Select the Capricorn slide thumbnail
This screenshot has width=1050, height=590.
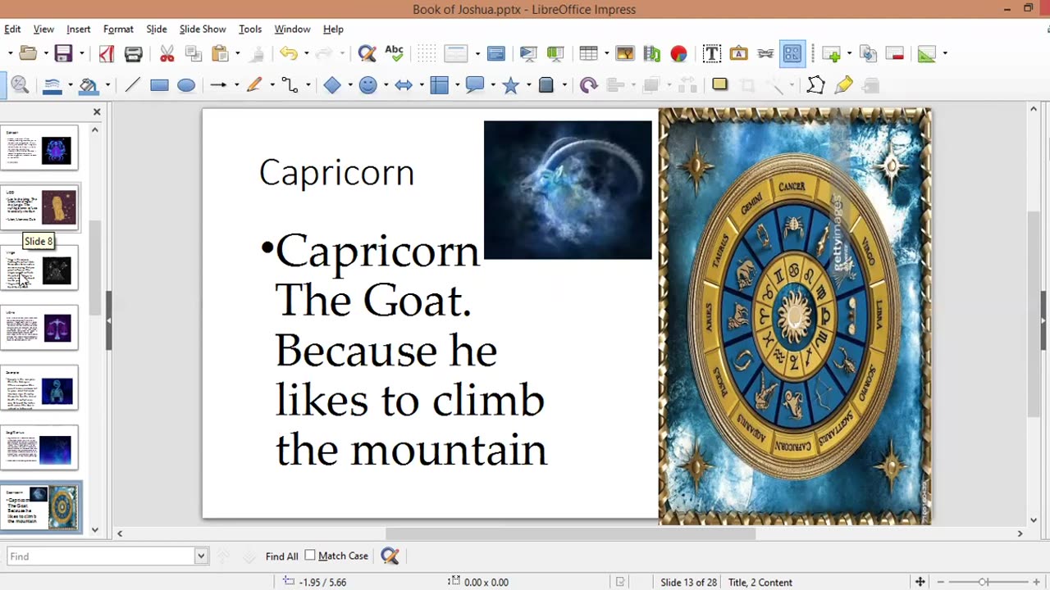[x=39, y=507]
